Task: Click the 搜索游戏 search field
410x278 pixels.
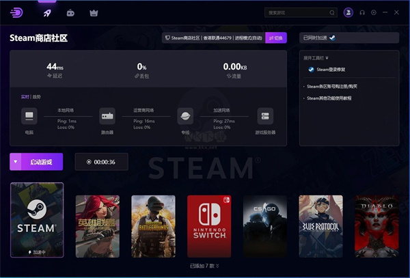Action: tap(297, 12)
